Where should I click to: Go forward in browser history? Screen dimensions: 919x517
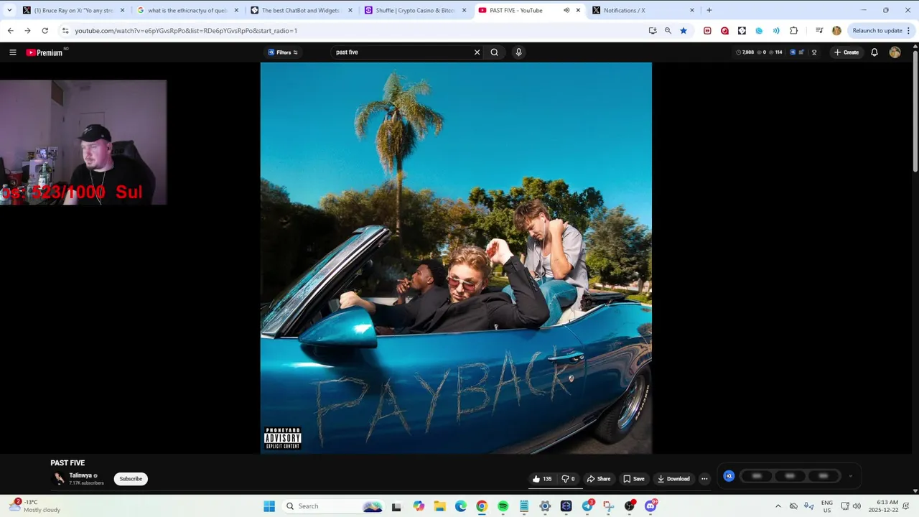(27, 31)
